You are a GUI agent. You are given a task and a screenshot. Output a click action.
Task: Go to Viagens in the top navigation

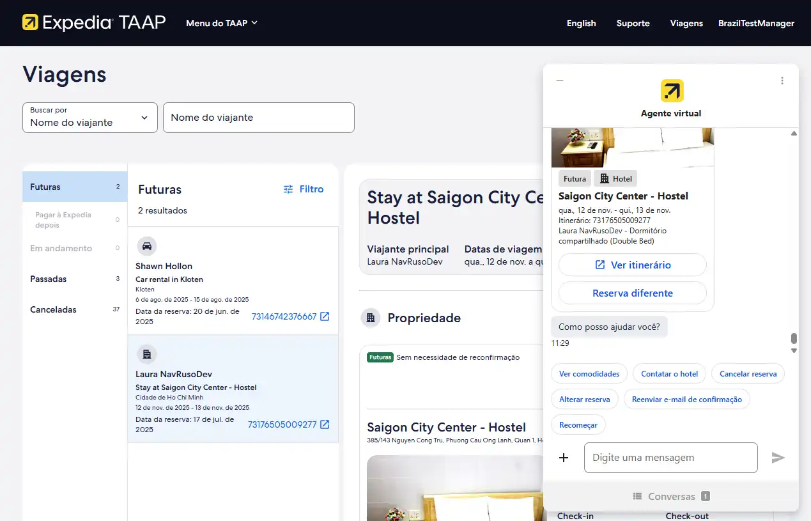click(686, 23)
